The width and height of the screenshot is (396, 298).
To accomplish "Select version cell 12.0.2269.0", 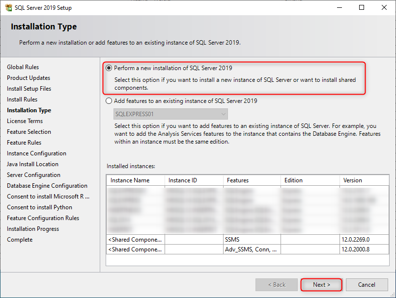I will coord(364,240).
